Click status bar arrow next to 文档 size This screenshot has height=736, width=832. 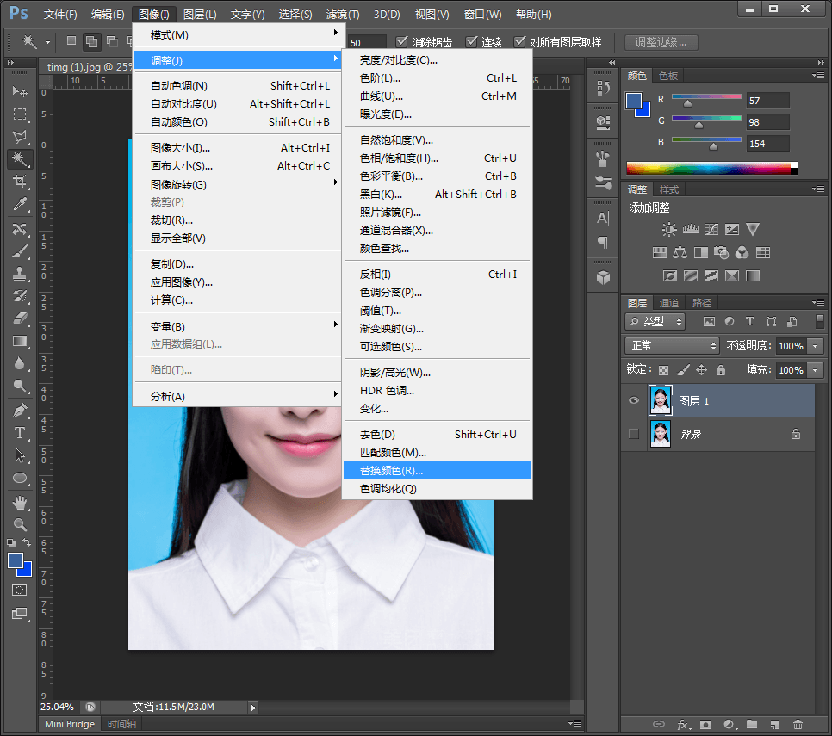pos(252,708)
